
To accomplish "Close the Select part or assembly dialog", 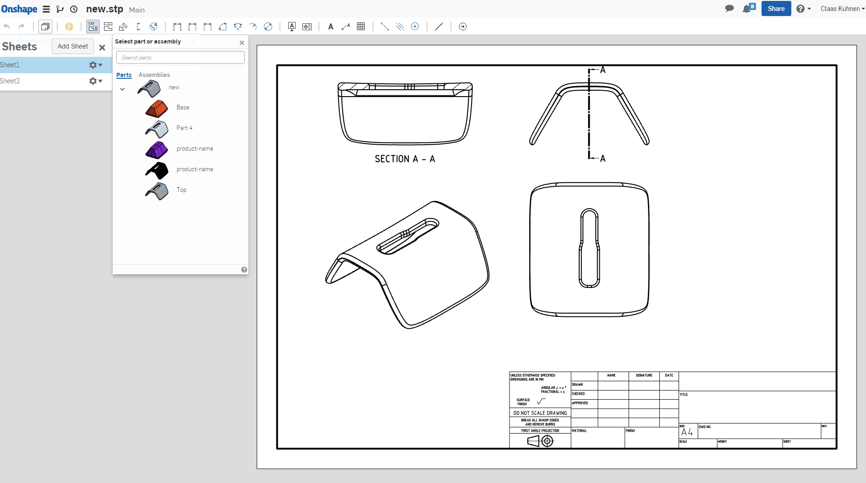I will tap(242, 43).
